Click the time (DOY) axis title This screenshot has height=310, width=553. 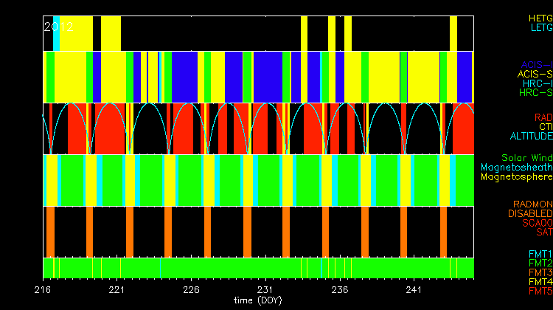[256, 301]
